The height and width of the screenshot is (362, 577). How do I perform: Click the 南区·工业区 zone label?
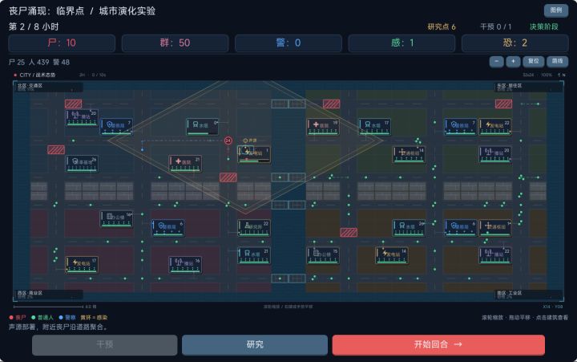coord(510,293)
